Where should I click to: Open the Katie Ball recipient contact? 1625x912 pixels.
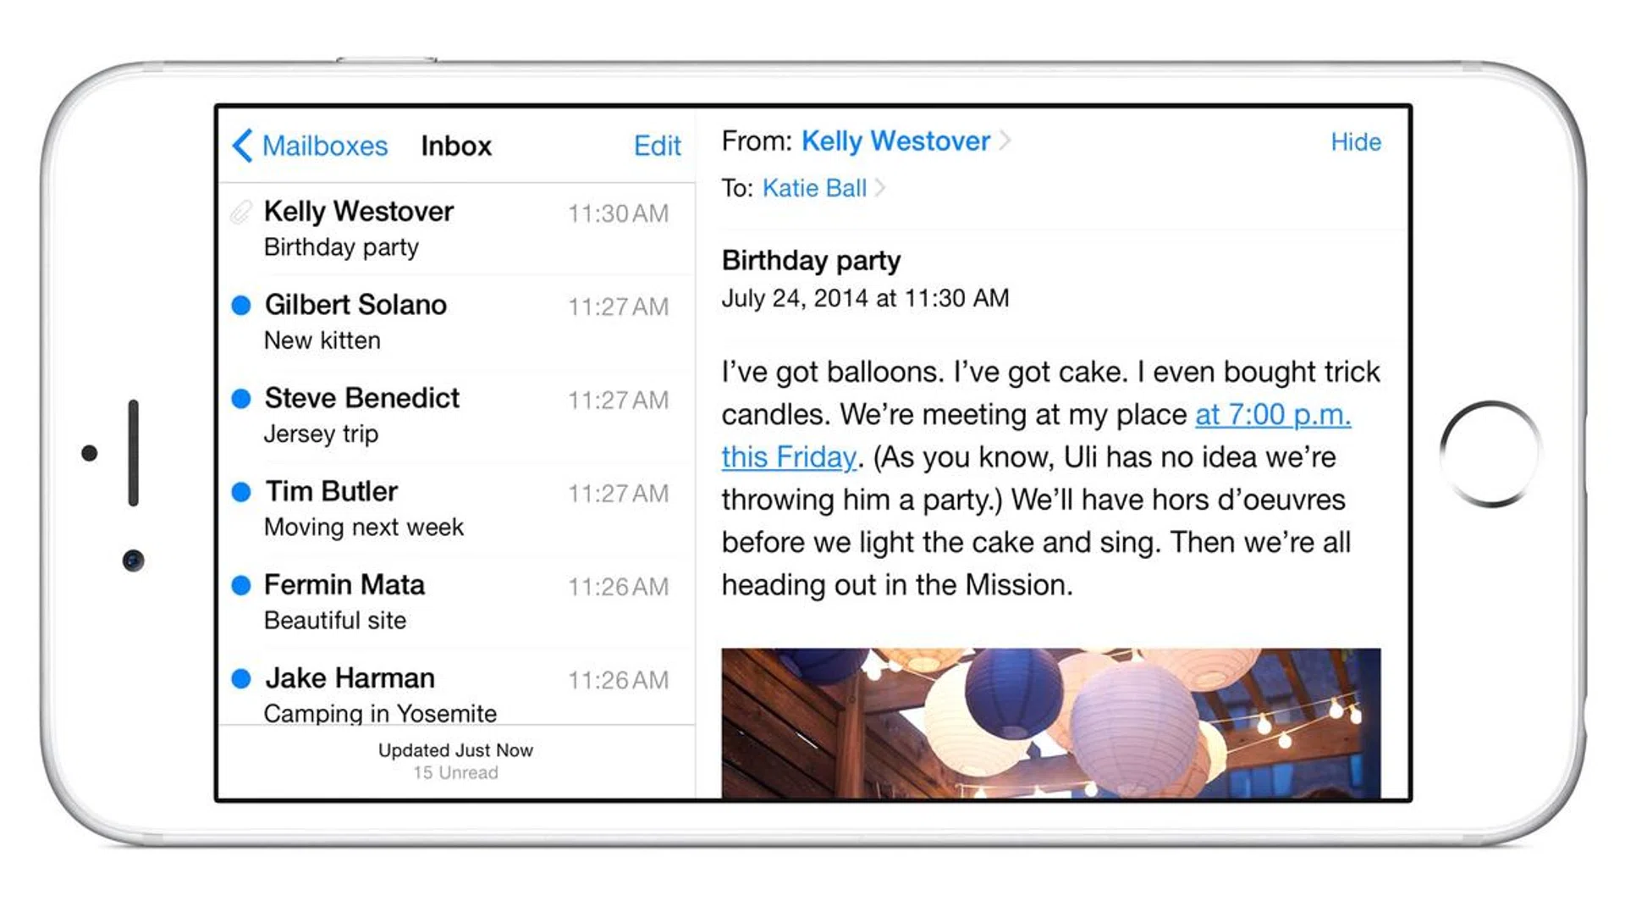(814, 187)
